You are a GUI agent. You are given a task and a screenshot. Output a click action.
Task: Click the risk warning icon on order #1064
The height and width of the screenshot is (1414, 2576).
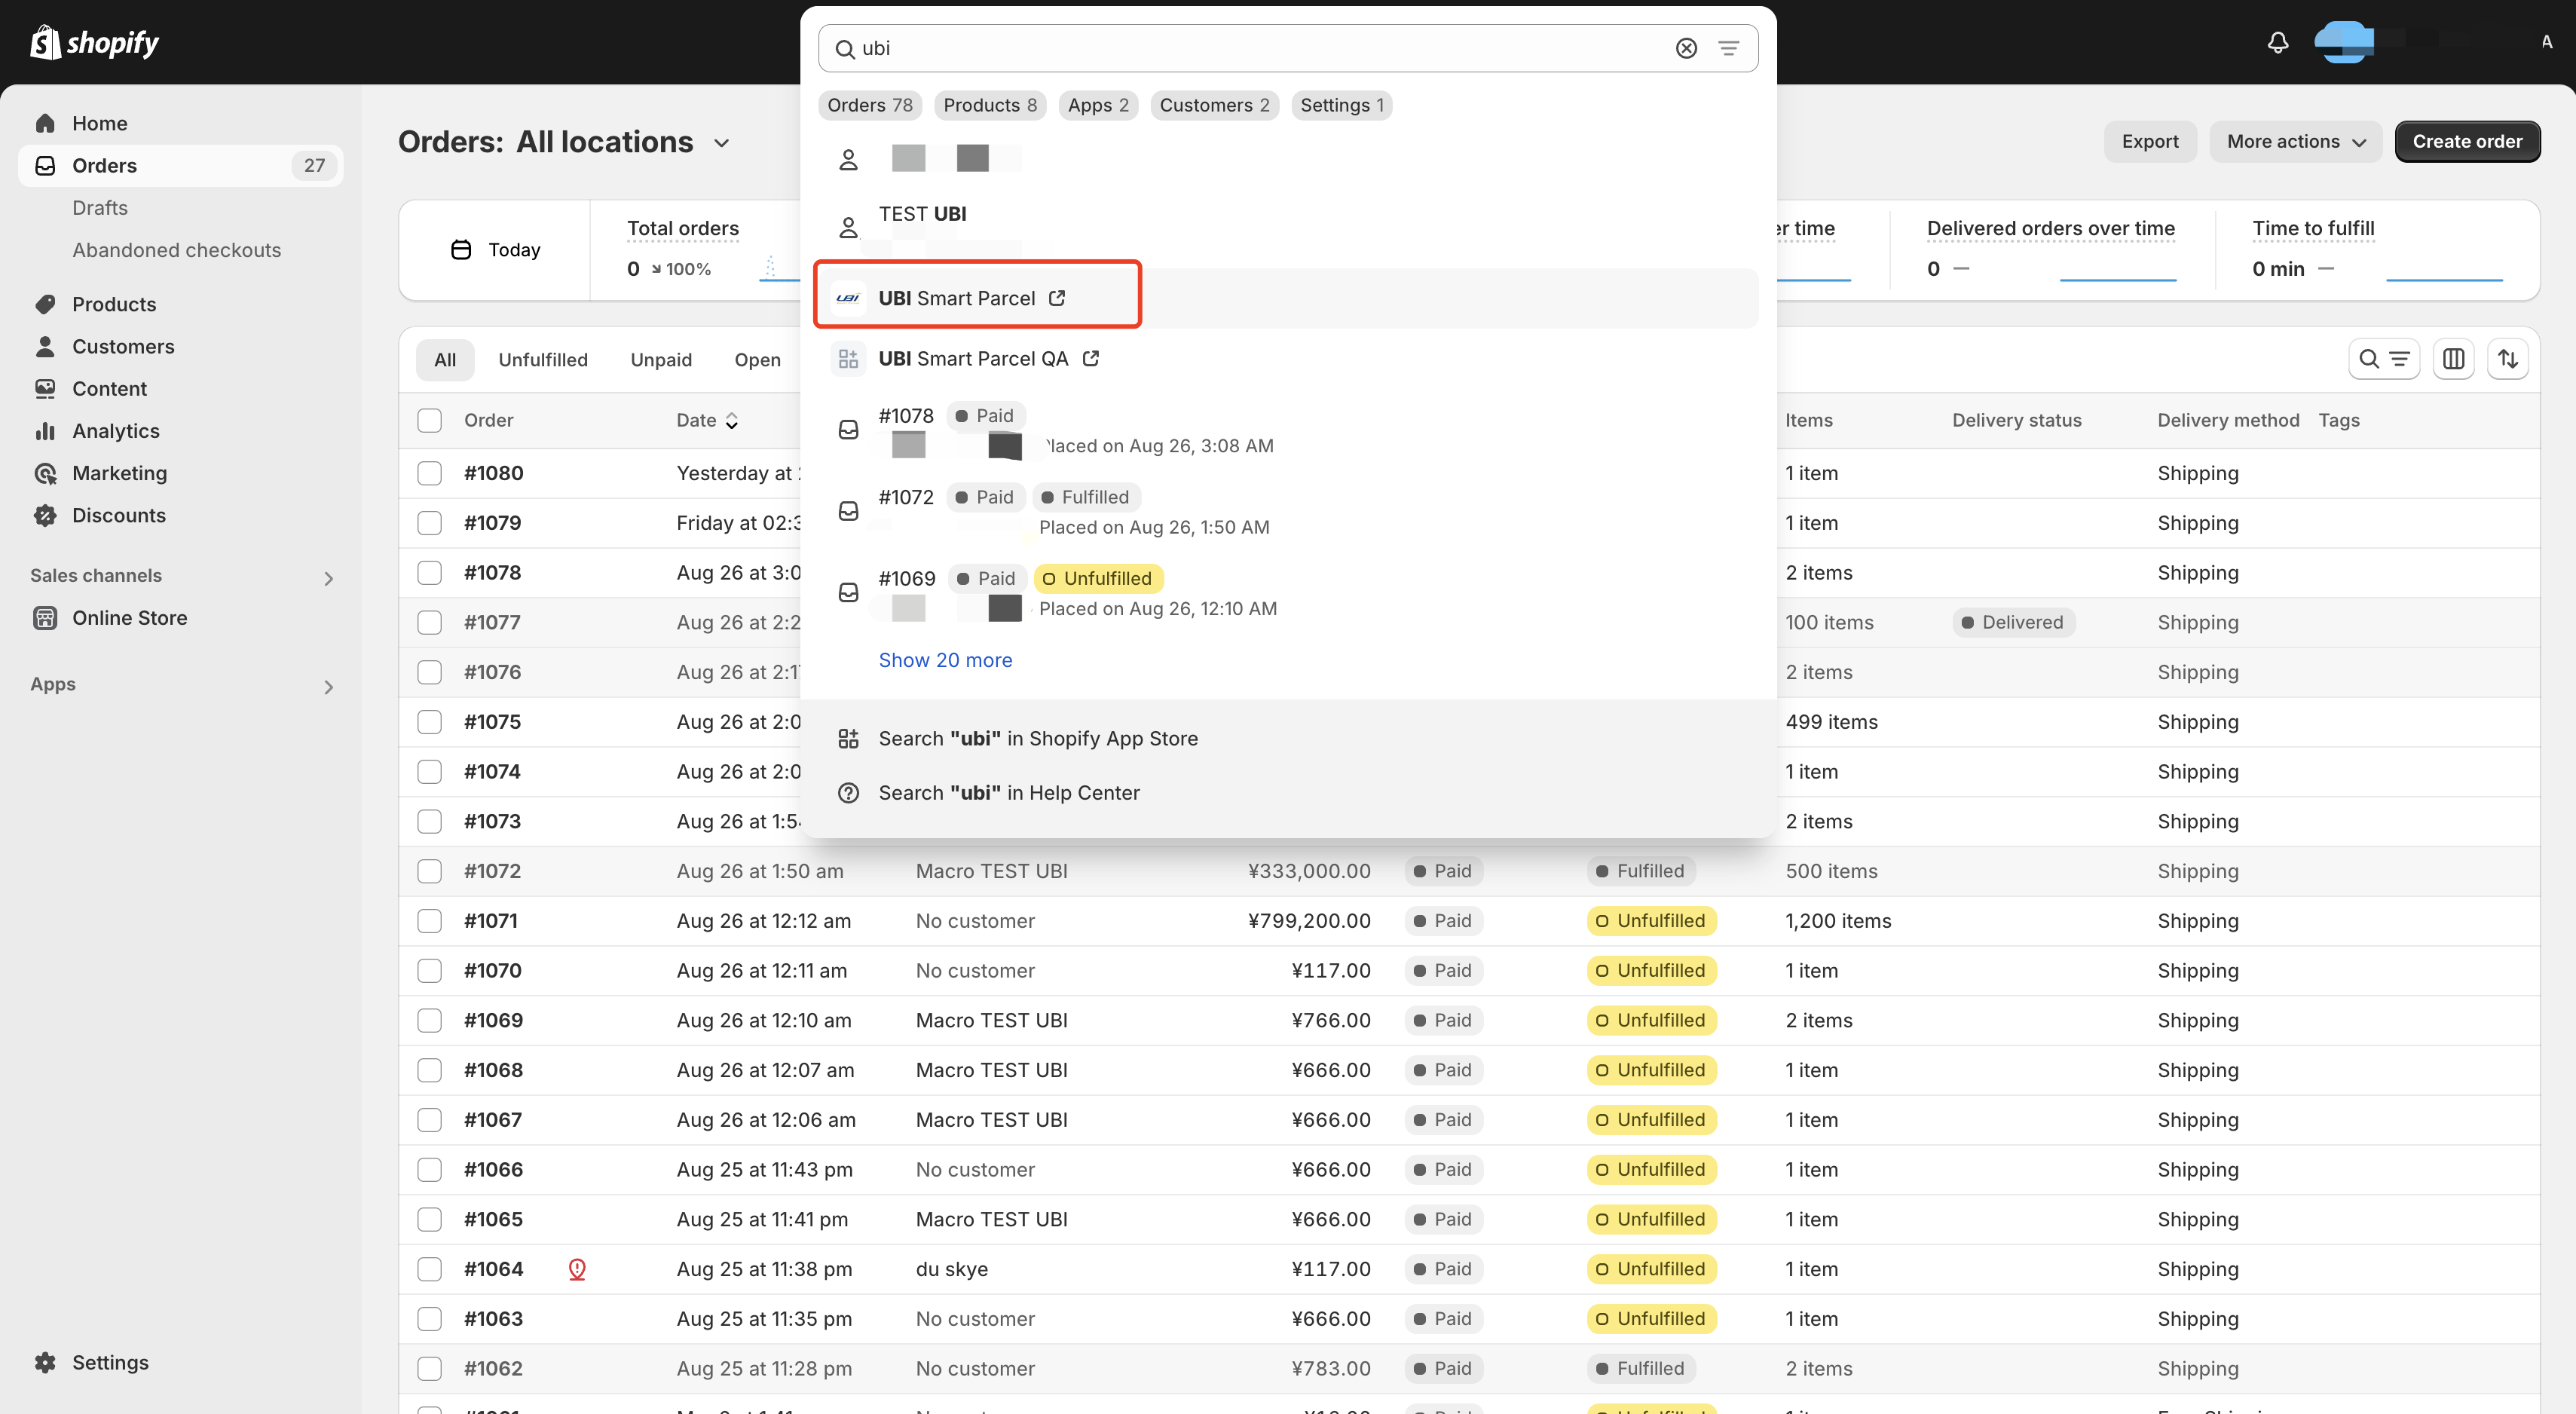pos(577,1269)
